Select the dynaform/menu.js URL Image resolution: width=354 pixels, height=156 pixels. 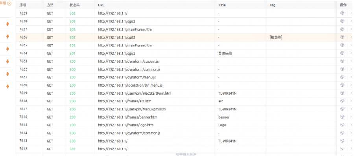(x=127, y=77)
